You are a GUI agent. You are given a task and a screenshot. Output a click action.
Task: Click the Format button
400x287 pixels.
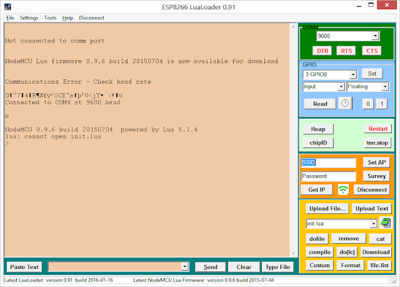(x=351, y=265)
